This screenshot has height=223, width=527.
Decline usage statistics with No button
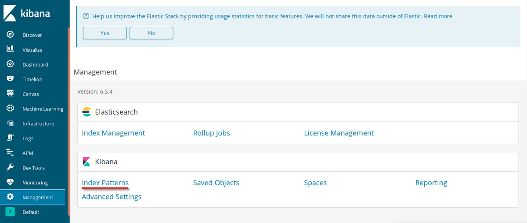[x=151, y=33]
